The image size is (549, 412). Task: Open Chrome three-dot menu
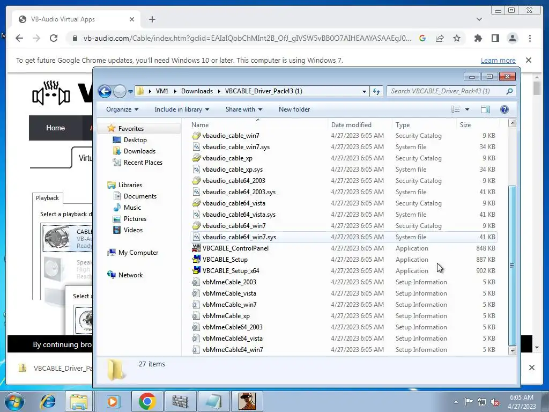pos(530,38)
